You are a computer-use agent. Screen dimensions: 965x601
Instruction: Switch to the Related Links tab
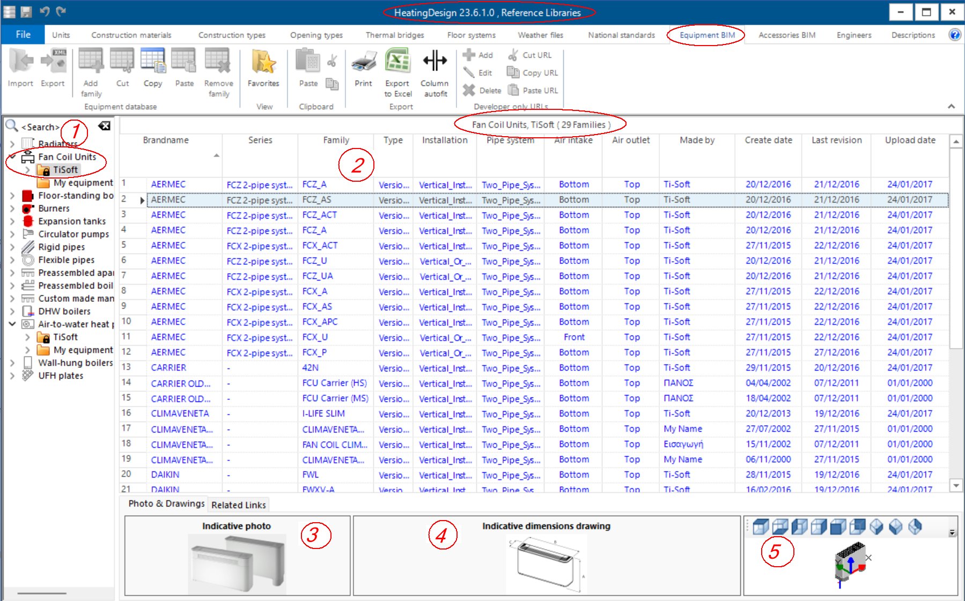pyautogui.click(x=238, y=504)
